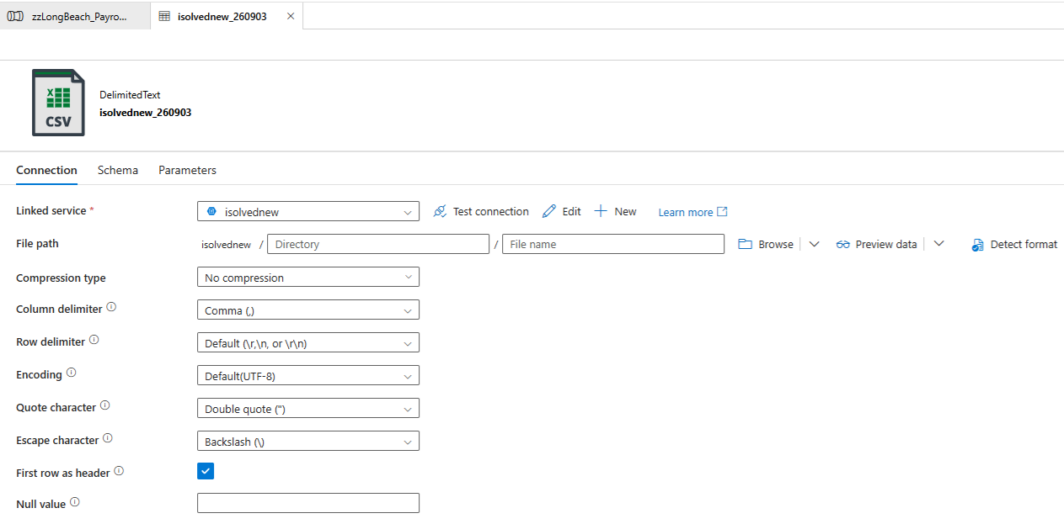Viewport: 1064px width, 524px height.
Task: Click the Preview data glasses icon
Action: (842, 244)
